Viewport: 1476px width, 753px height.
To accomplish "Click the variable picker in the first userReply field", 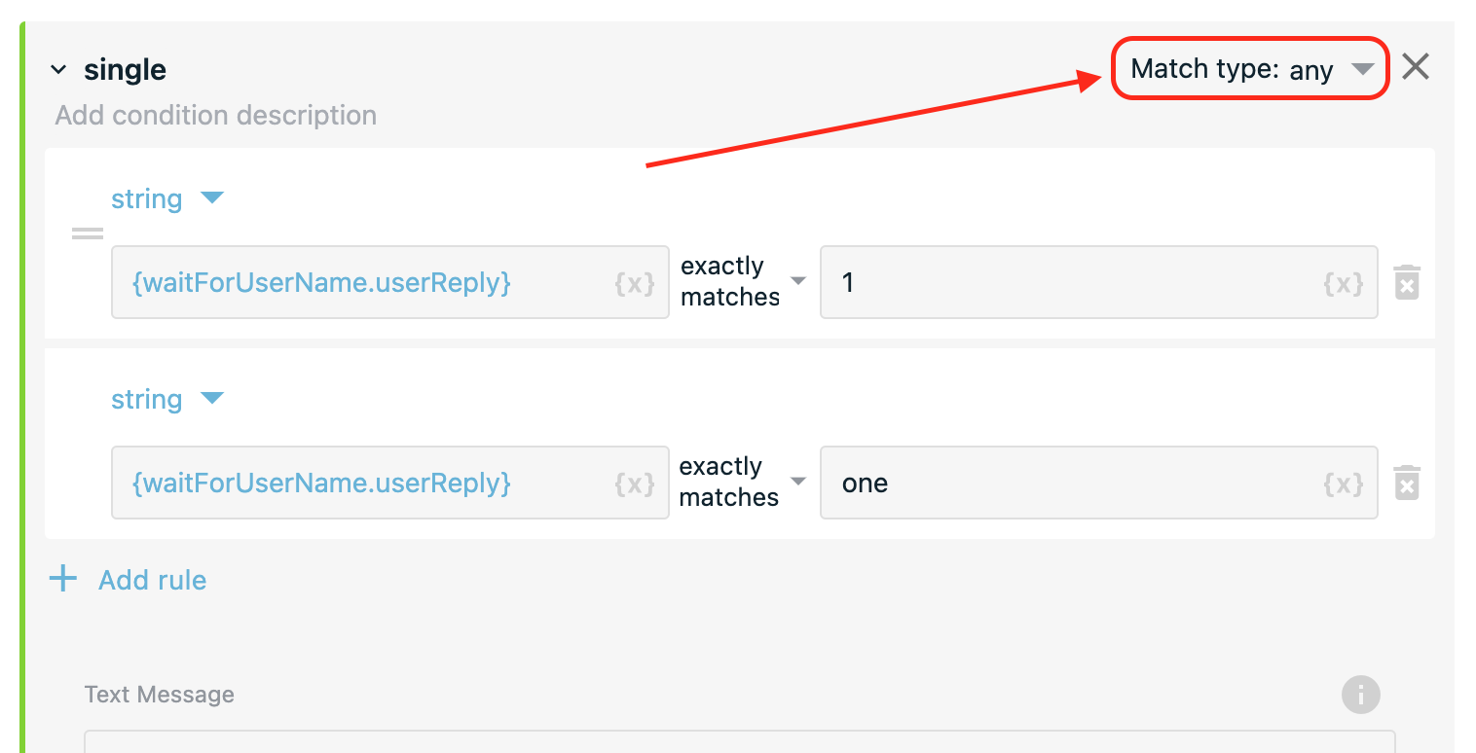I will (634, 283).
